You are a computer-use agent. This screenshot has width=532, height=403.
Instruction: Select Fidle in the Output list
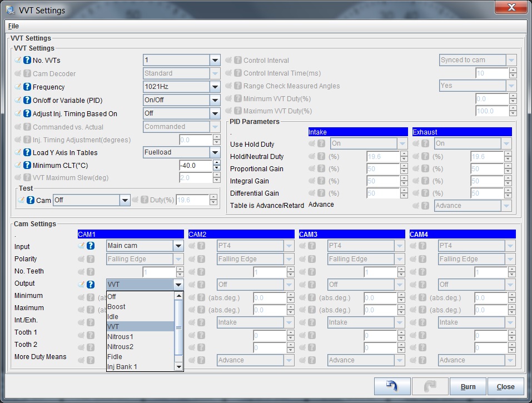(141, 357)
